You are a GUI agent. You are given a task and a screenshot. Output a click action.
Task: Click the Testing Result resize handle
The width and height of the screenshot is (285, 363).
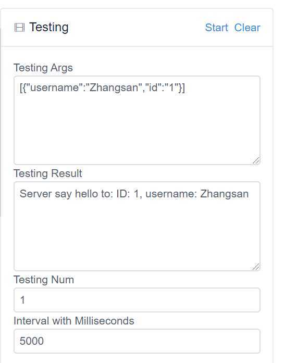256,267
